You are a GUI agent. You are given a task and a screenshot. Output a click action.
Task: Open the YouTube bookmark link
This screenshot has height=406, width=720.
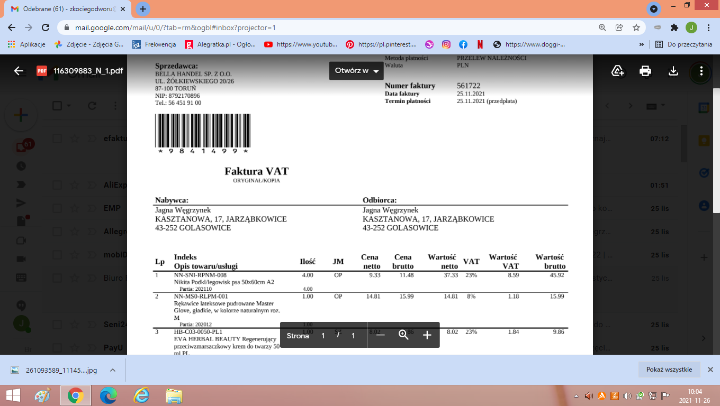(300, 44)
